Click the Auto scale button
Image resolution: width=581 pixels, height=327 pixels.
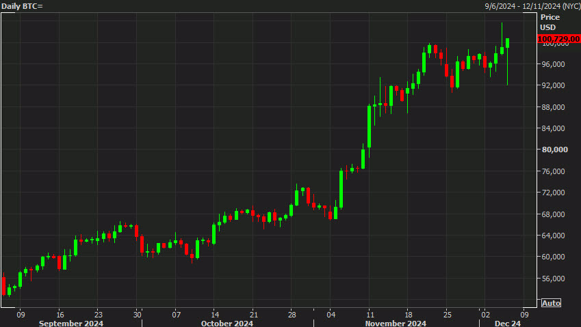click(x=551, y=303)
